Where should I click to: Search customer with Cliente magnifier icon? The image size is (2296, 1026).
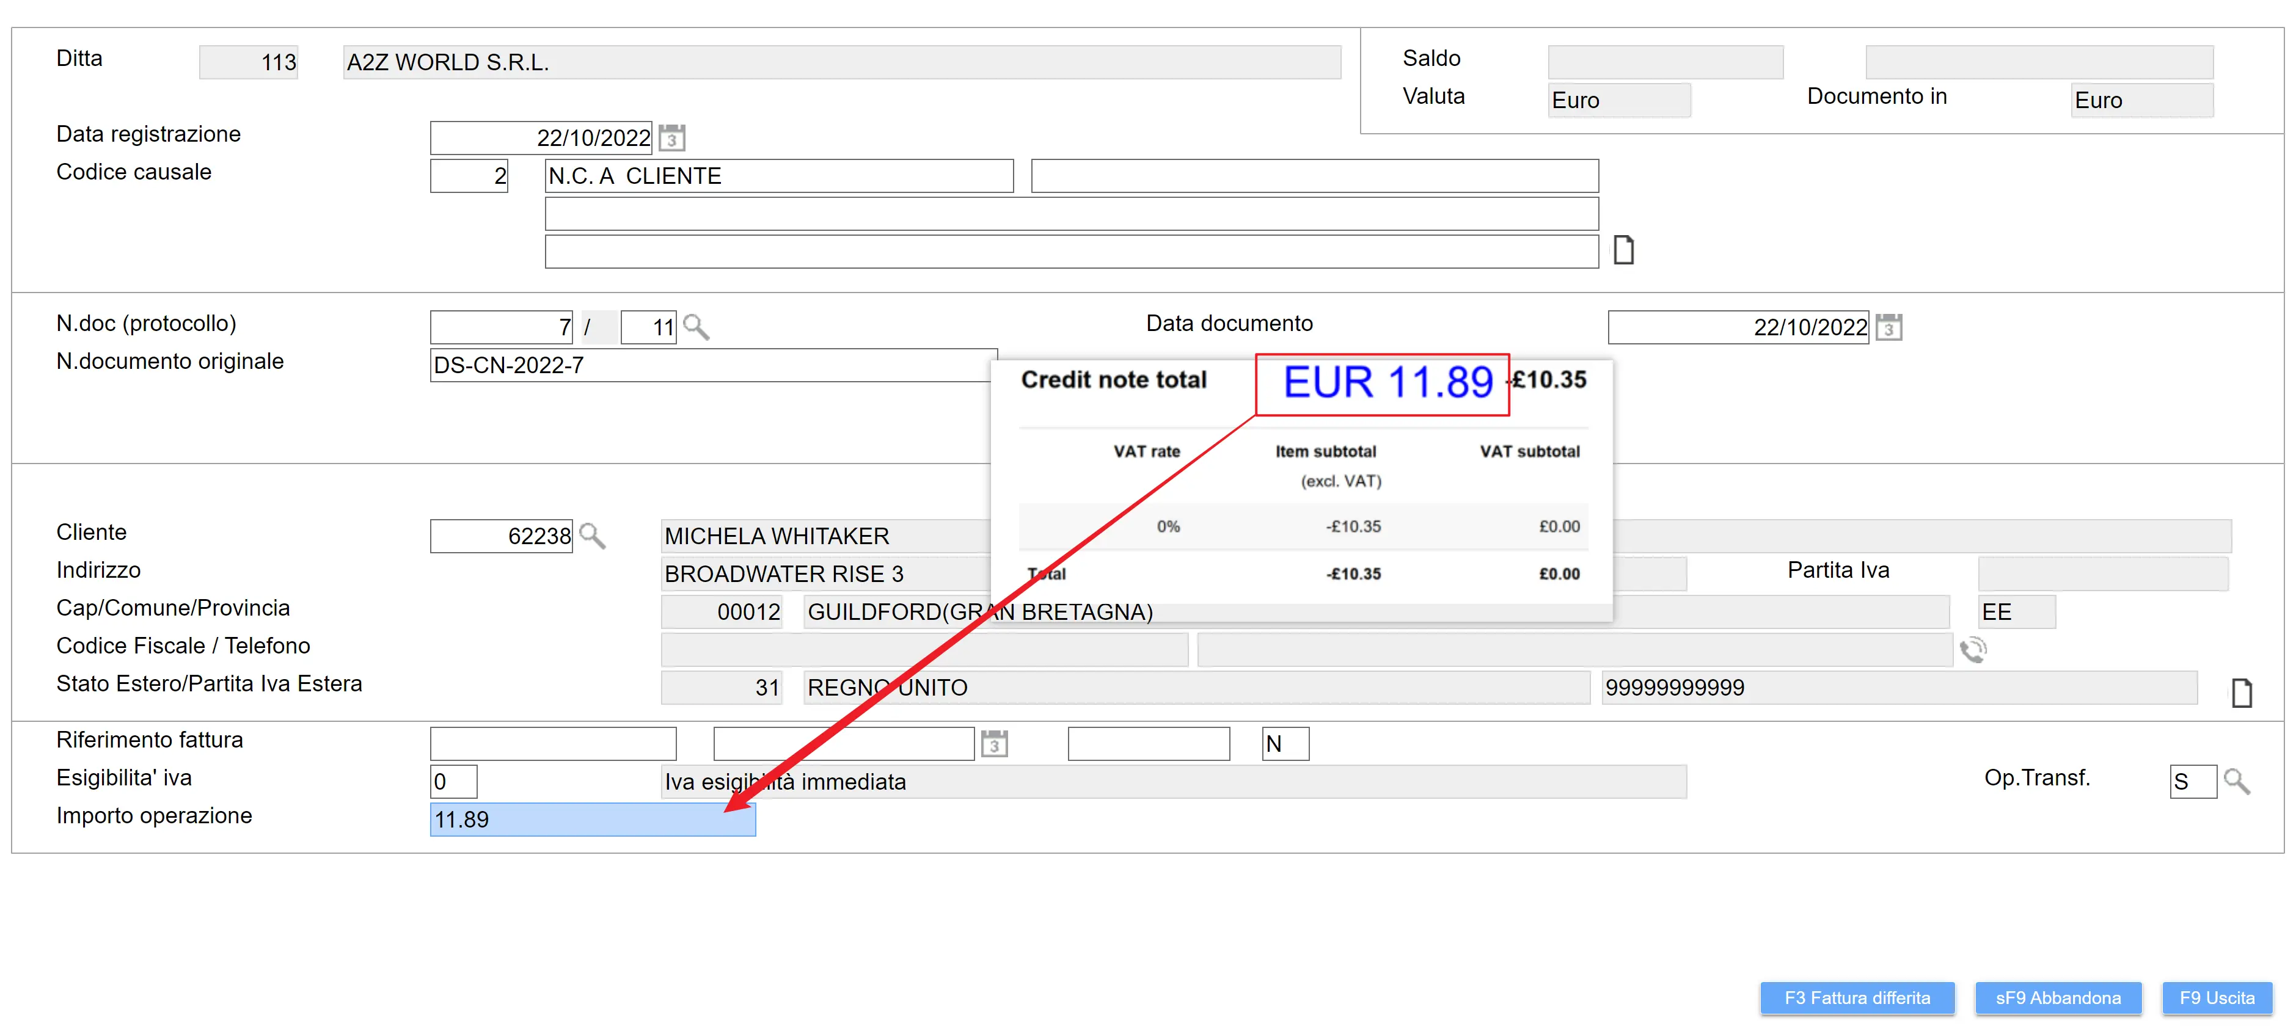click(592, 535)
